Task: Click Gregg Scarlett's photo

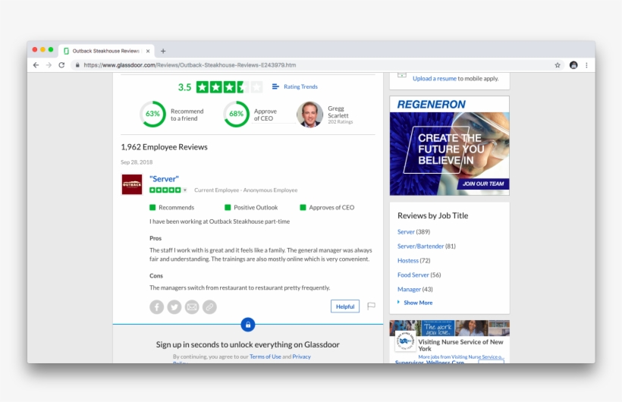Action: tap(309, 115)
